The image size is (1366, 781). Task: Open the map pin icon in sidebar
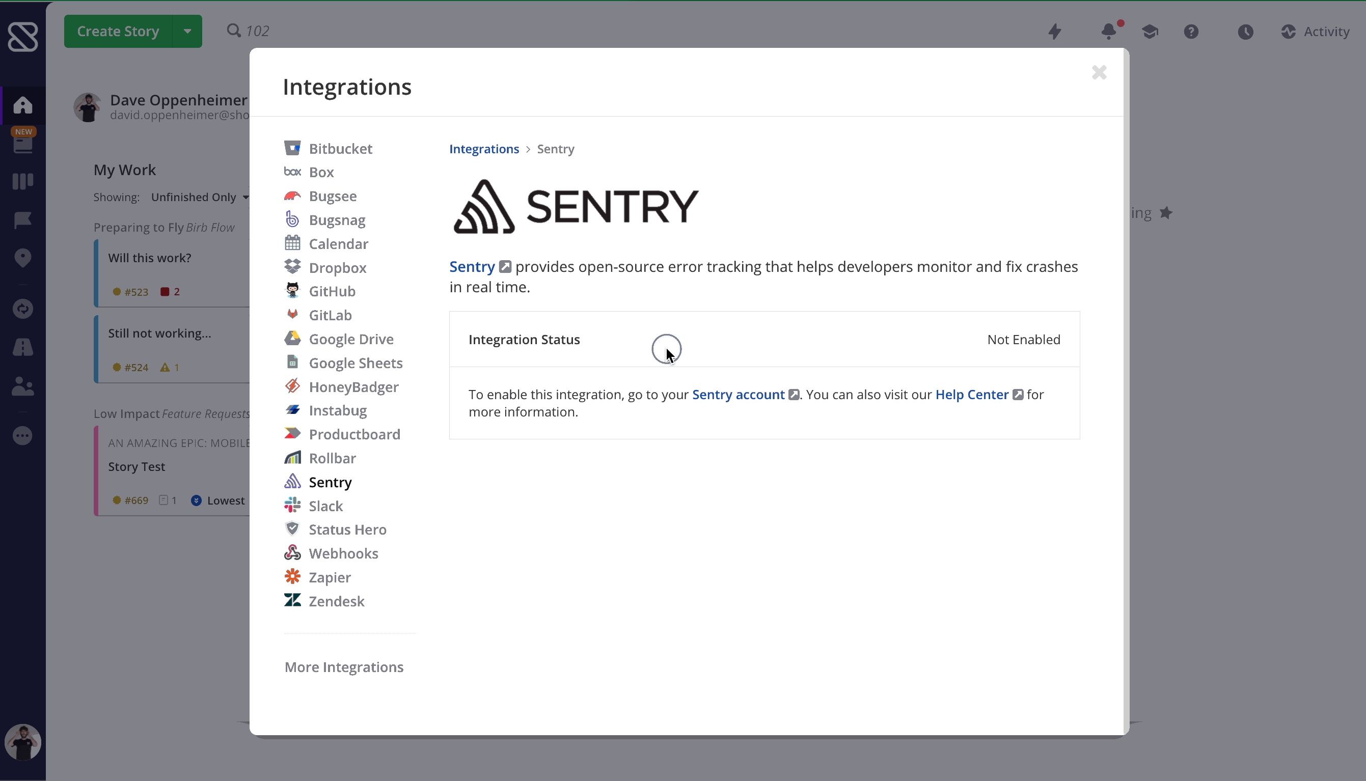click(22, 258)
